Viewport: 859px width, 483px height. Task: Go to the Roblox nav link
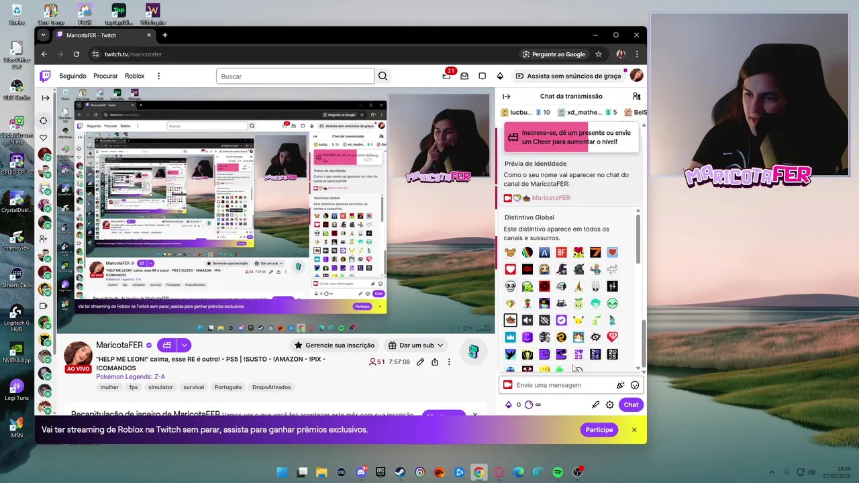(134, 76)
